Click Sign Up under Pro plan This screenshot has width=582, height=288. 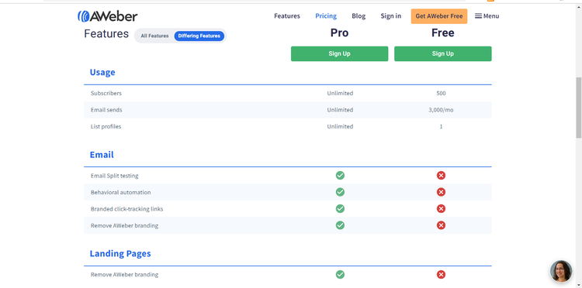pos(340,53)
